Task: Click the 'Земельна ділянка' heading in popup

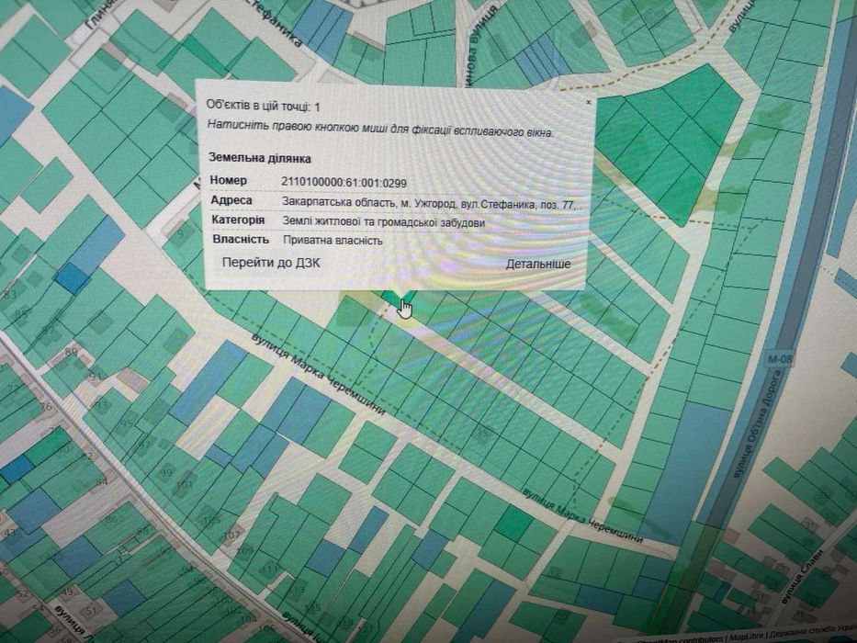Action: click(x=260, y=159)
